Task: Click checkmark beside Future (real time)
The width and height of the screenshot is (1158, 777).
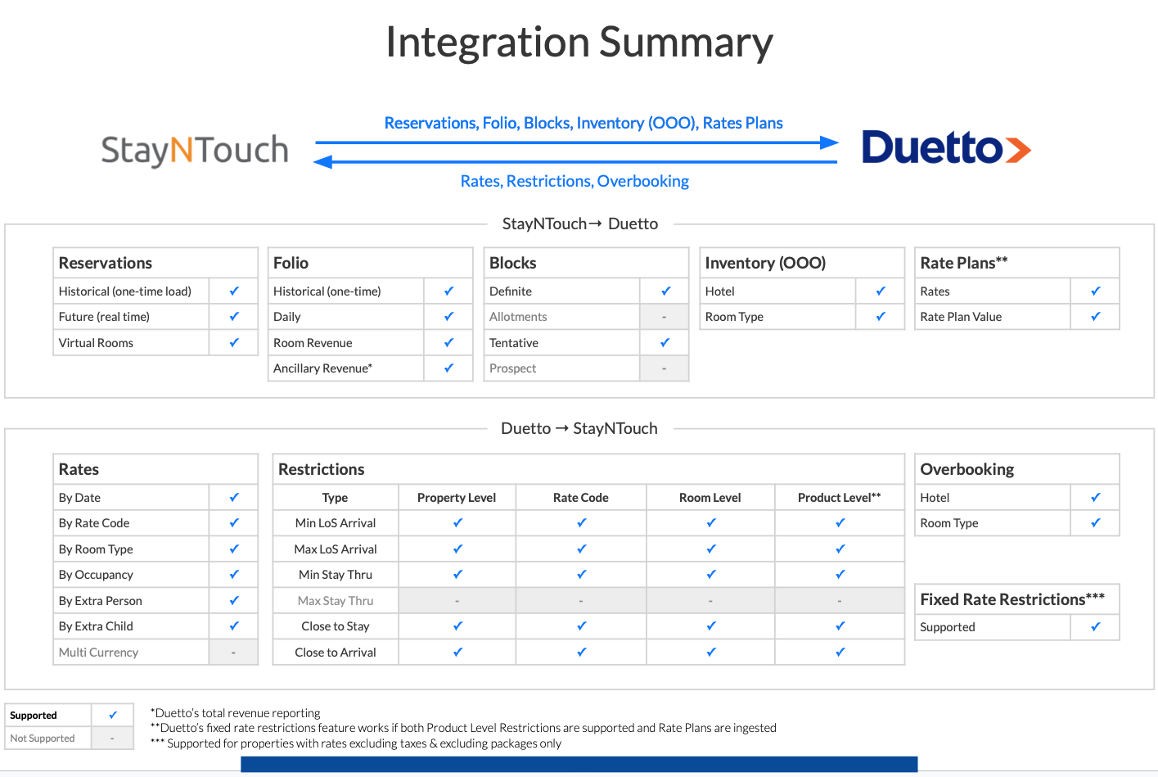Action: pyautogui.click(x=234, y=316)
